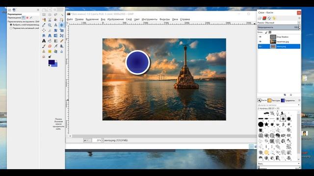Select the памятник.jpg layer row
The width and height of the screenshot is (314, 176).
tap(279, 42)
